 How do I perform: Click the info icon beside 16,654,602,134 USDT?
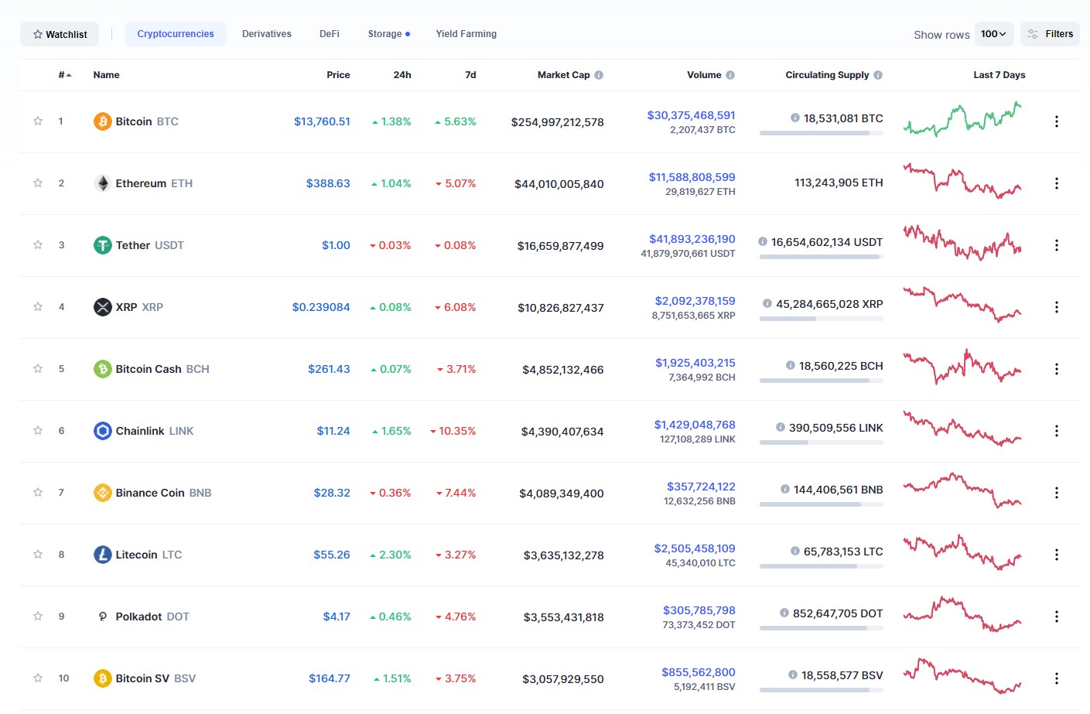tap(762, 242)
